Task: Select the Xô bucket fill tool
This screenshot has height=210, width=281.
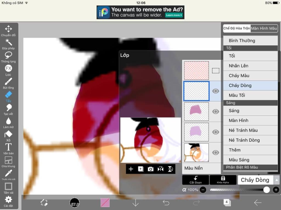Action: [9, 136]
